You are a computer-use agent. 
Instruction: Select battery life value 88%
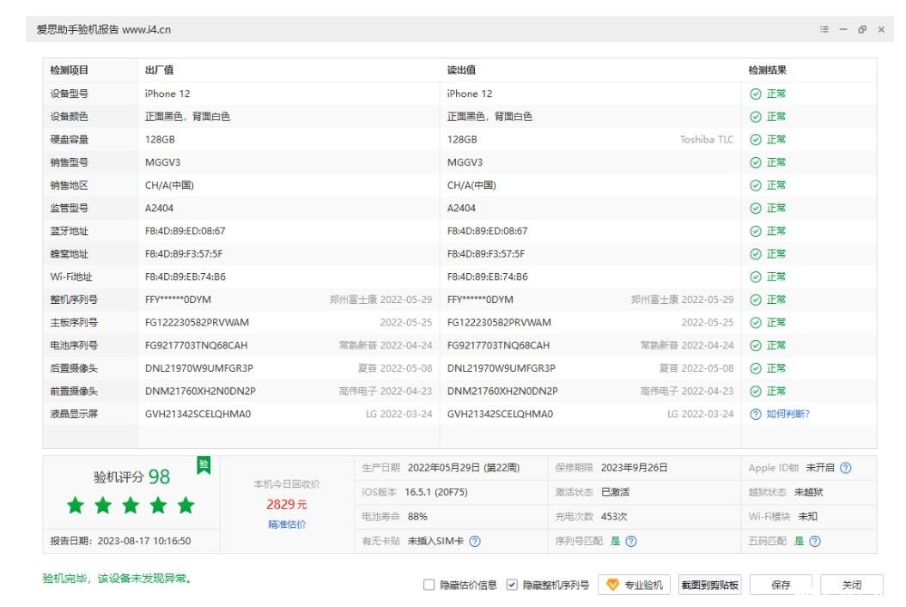pos(417,517)
